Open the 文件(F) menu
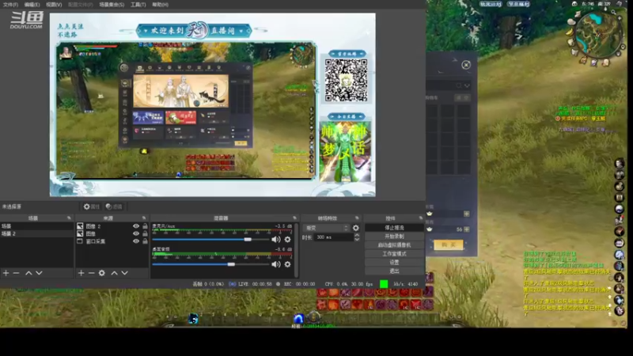Viewport: 633px width, 356px height. click(x=10, y=5)
